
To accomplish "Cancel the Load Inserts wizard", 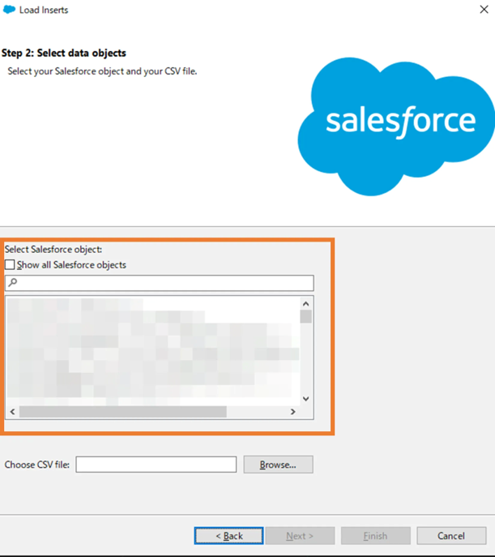I will [x=451, y=535].
